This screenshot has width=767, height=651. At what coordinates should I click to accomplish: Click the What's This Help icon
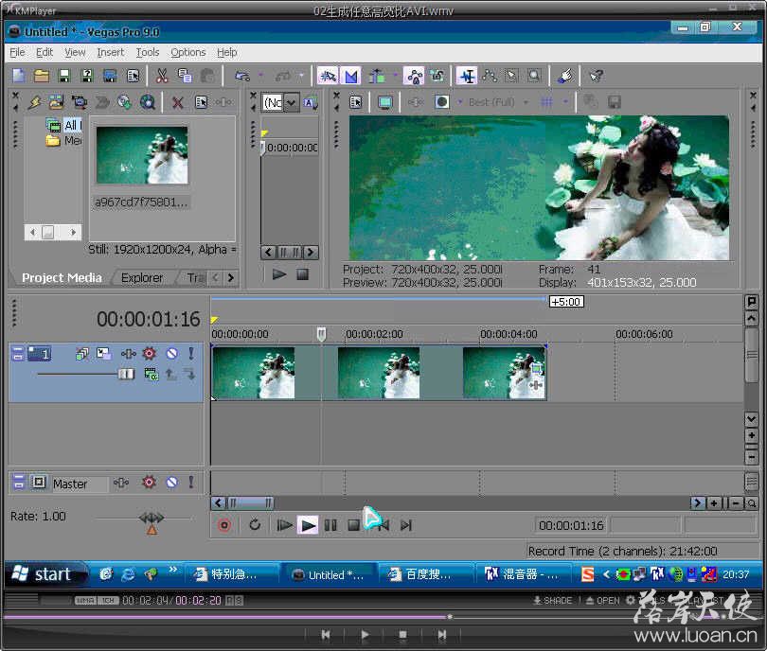click(x=597, y=76)
